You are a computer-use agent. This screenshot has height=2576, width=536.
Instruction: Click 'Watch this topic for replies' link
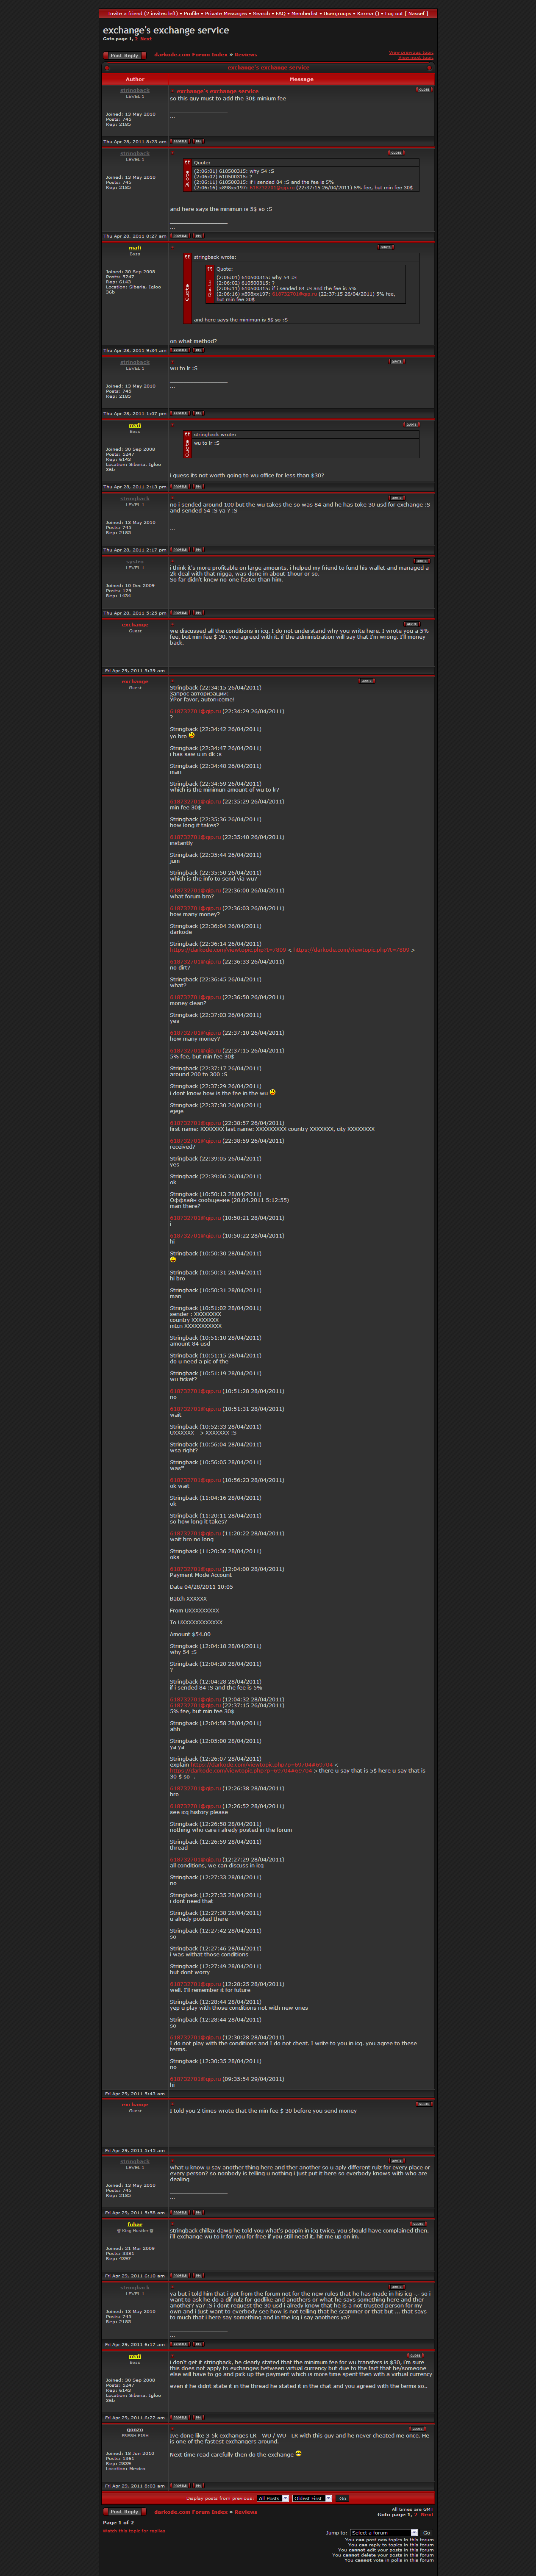[x=134, y=2531]
